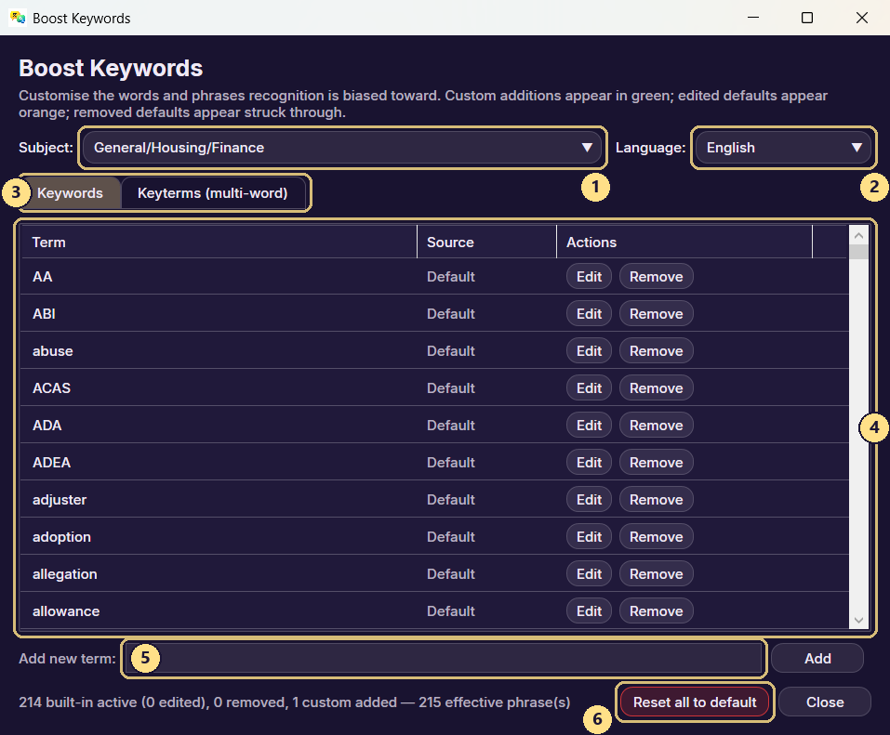
Task: Remove the ACAS term
Action: (x=657, y=387)
